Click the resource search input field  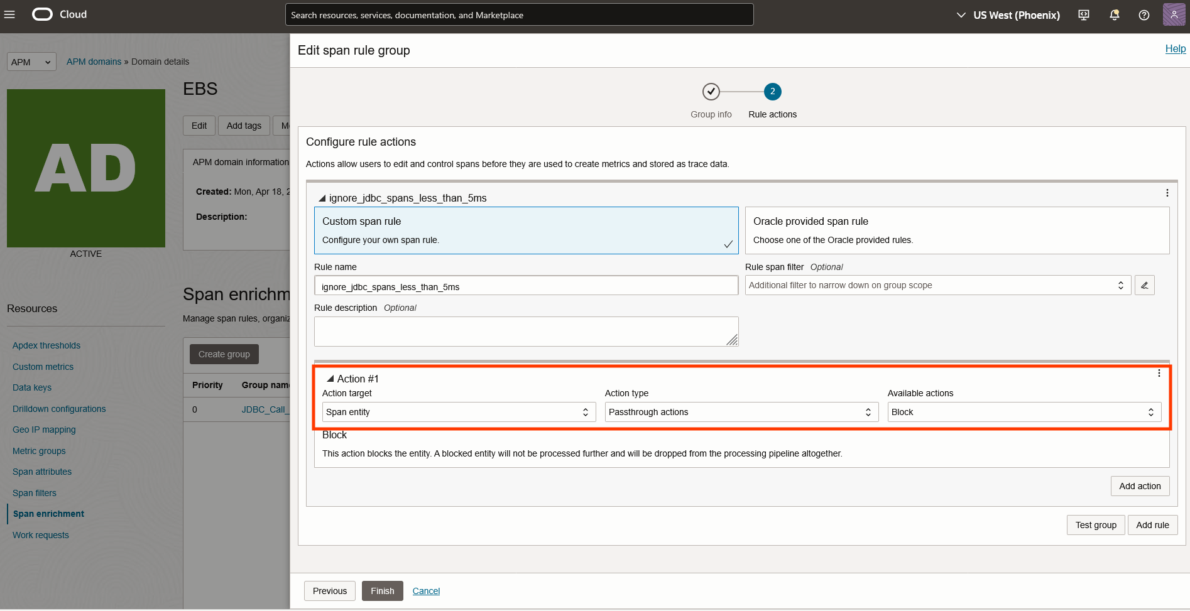click(x=519, y=14)
